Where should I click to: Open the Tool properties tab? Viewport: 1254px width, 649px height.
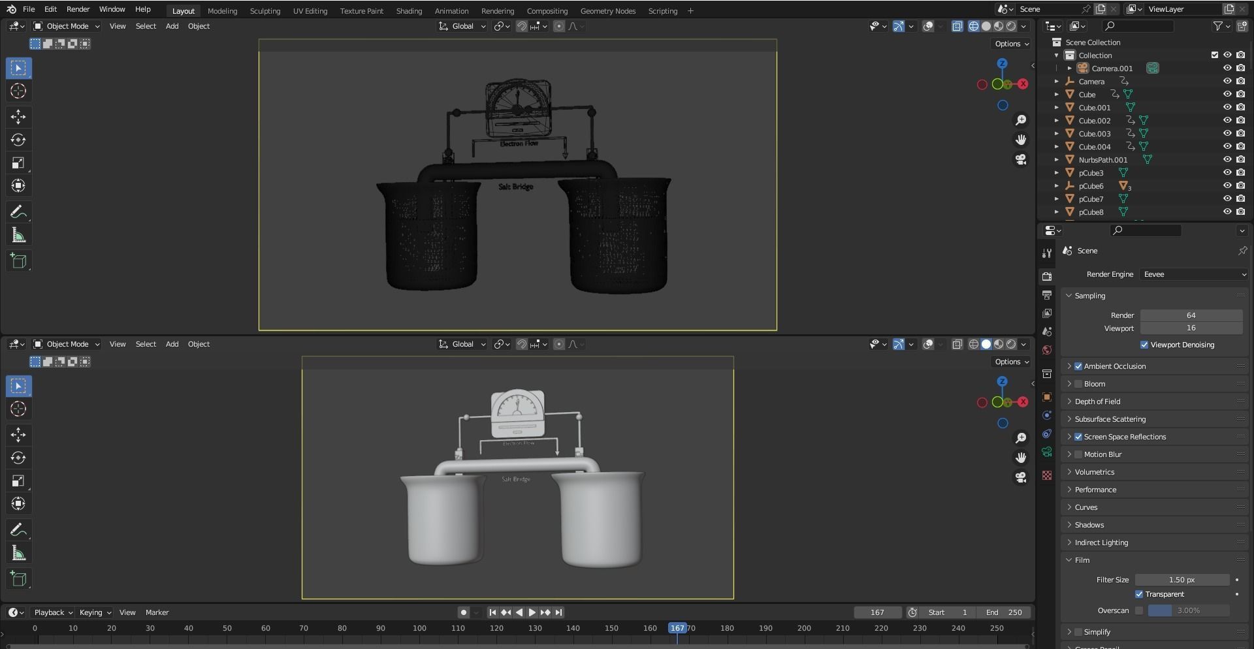(x=1047, y=253)
